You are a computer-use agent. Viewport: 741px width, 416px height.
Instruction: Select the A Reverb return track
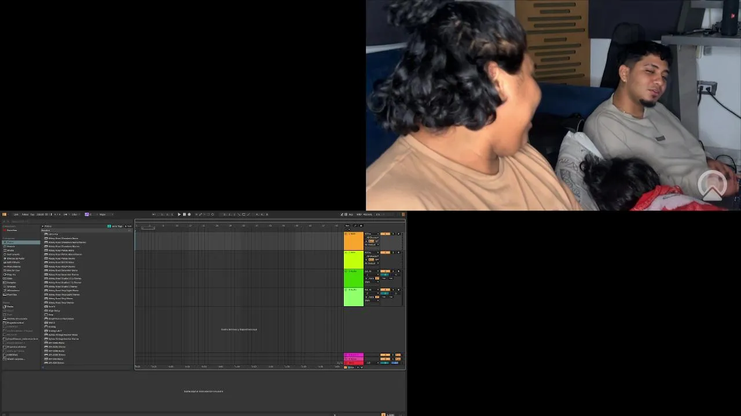click(354, 355)
